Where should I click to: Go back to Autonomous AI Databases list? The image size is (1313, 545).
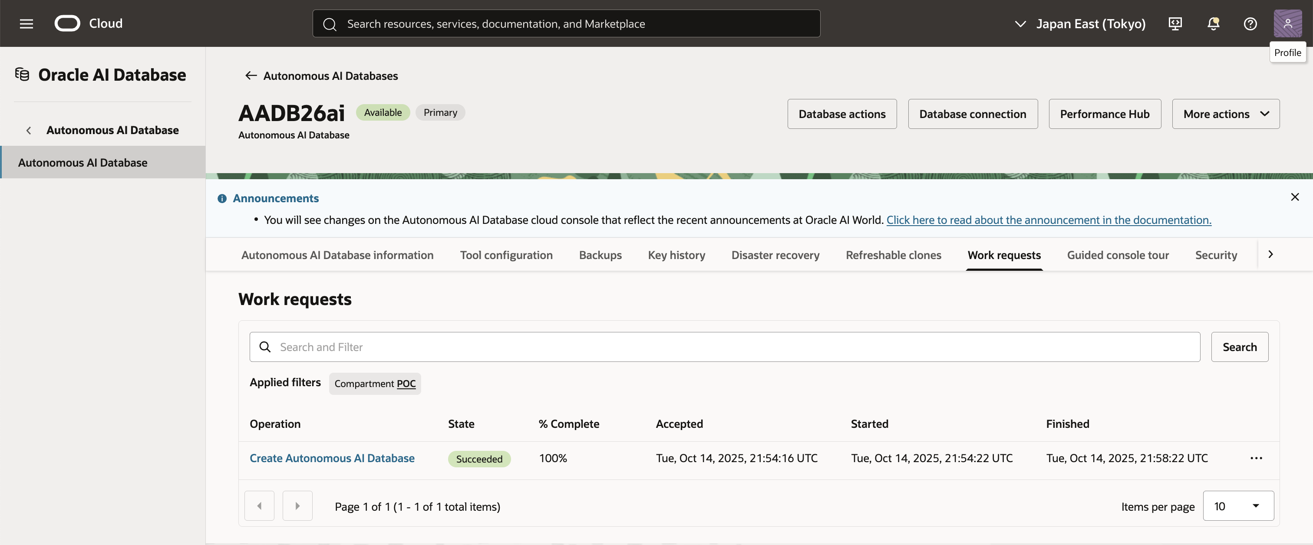321,76
